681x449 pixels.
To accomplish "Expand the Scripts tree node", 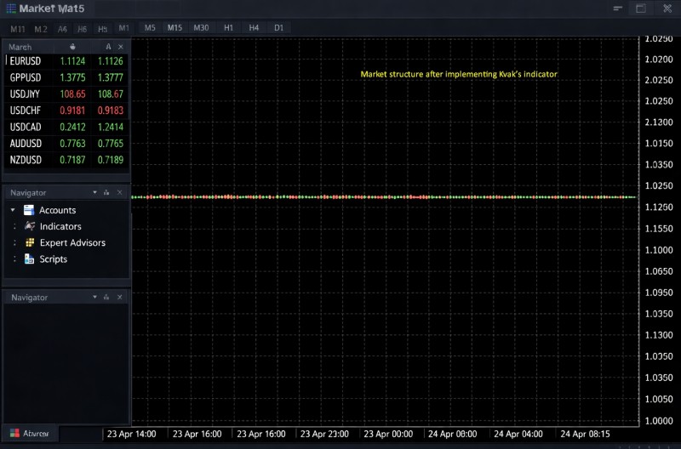I will tap(14, 259).
